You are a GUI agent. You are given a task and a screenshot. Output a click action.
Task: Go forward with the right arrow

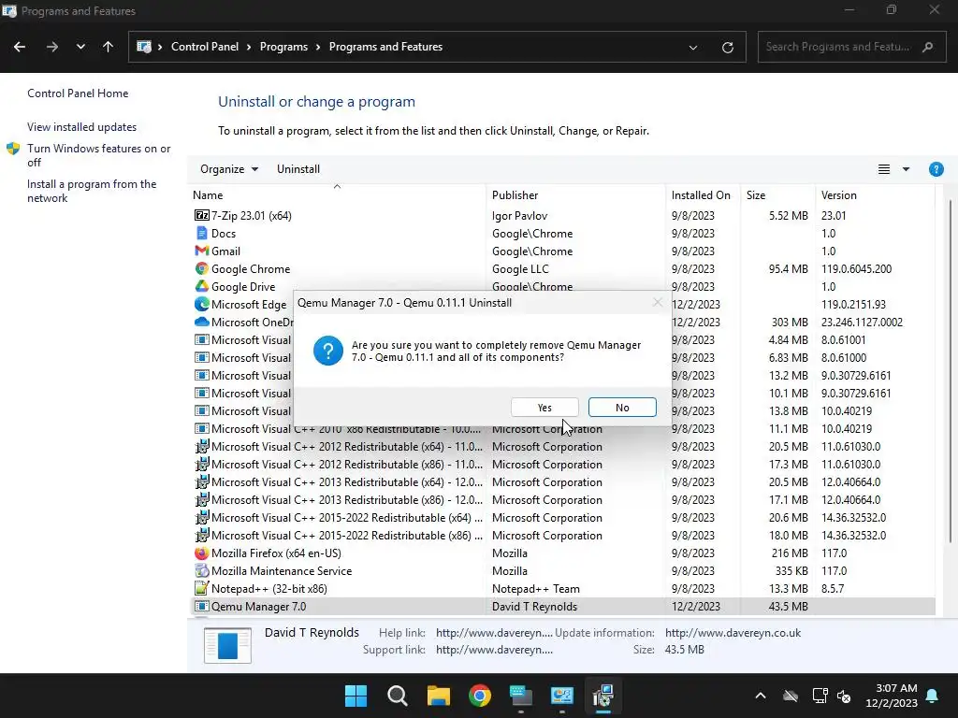(52, 47)
